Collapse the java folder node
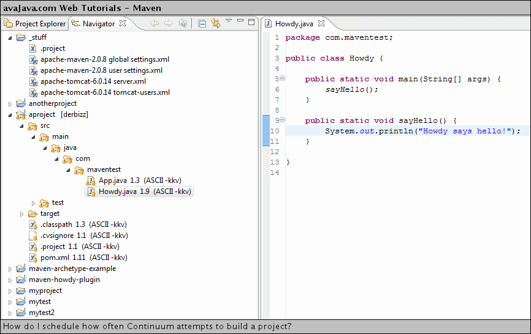The width and height of the screenshot is (531, 334). pos(45,148)
